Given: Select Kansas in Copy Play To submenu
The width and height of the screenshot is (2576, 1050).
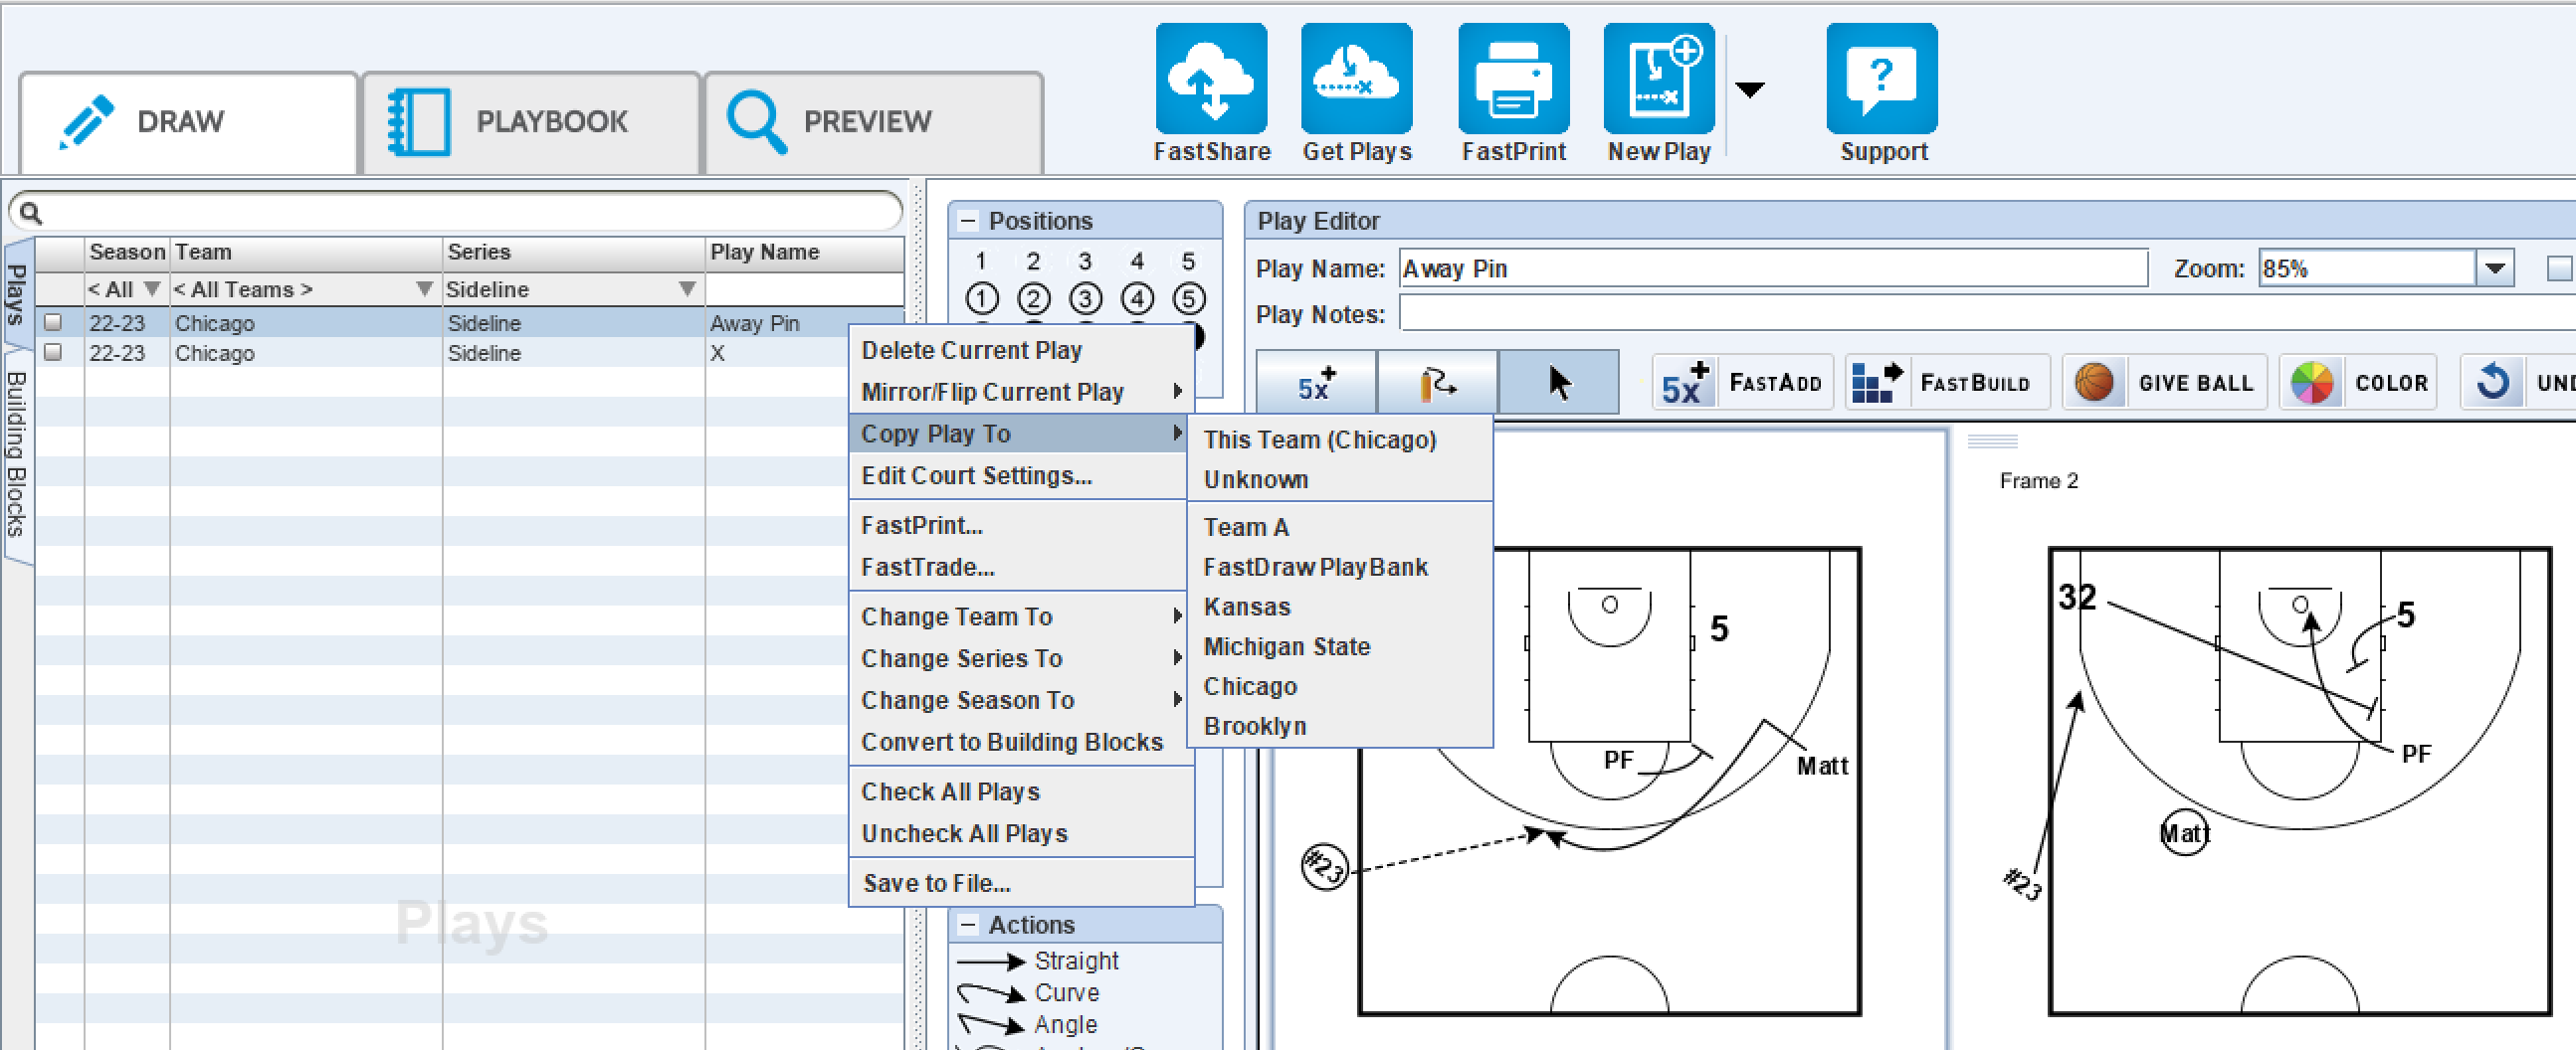Looking at the screenshot, I should [x=1339, y=608].
